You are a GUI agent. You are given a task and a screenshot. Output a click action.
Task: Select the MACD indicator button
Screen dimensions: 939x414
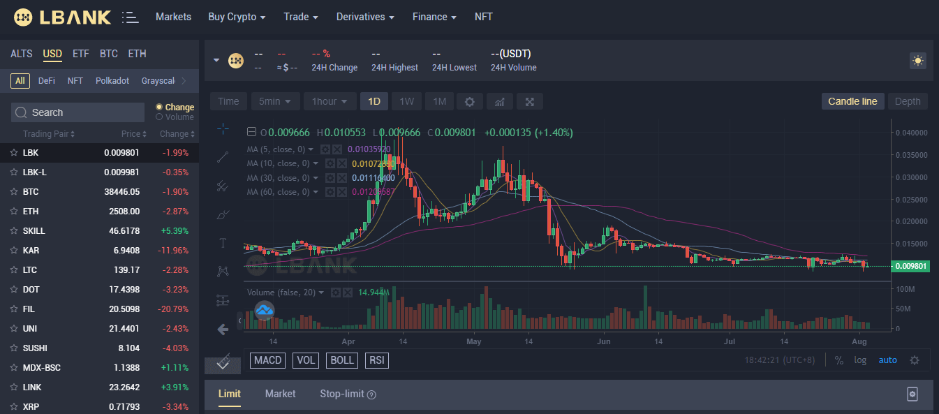tap(267, 360)
